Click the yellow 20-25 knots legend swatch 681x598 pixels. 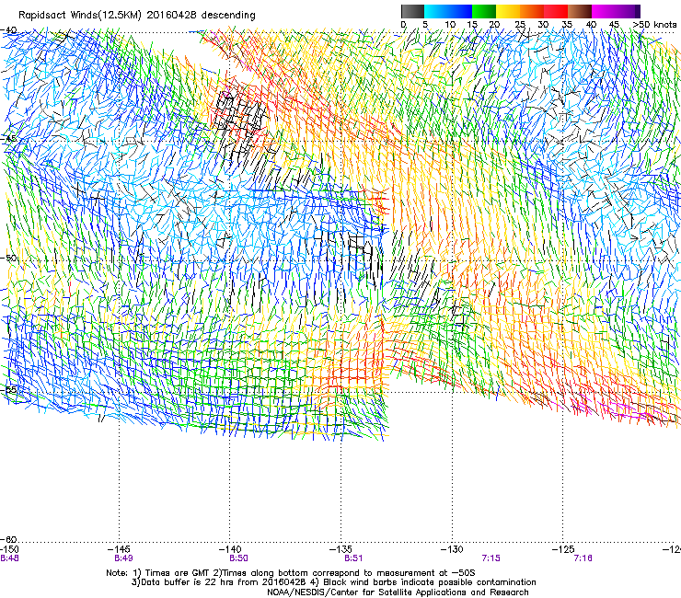click(508, 11)
